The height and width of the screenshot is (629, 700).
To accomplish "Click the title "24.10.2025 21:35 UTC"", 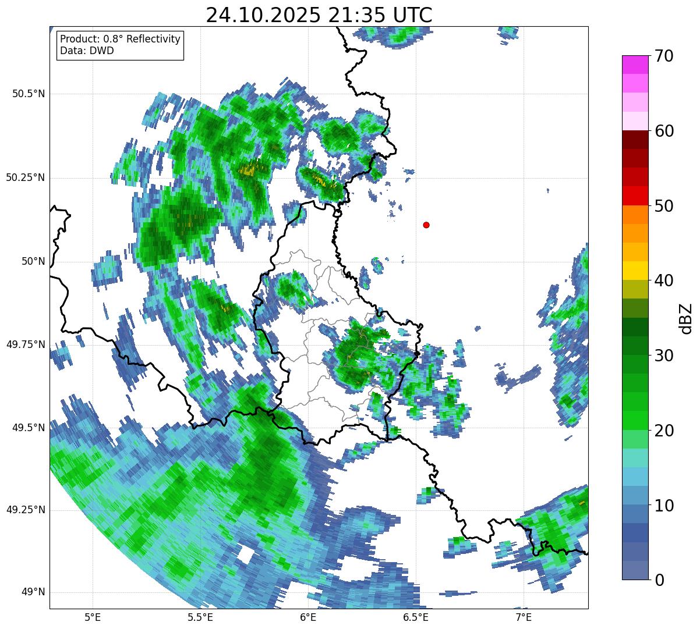I will point(319,15).
